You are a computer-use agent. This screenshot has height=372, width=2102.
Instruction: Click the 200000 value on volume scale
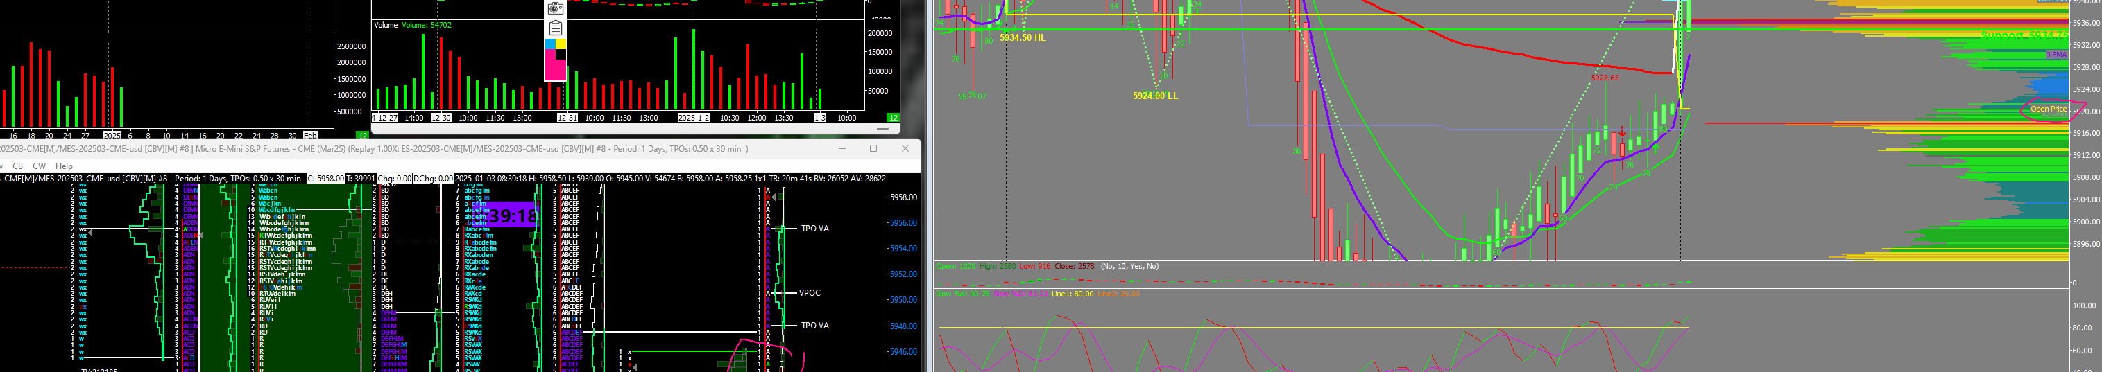click(880, 33)
